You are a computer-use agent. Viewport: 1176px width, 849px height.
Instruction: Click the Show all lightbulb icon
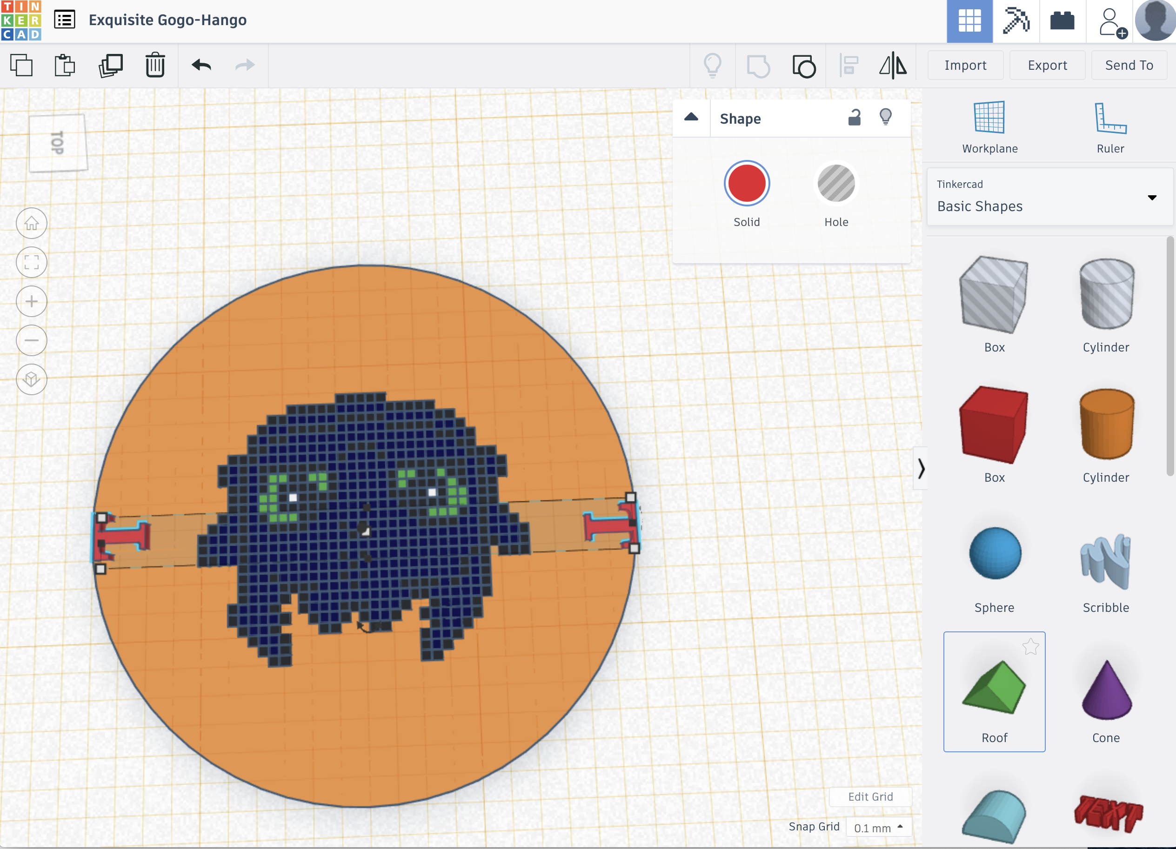[713, 66]
